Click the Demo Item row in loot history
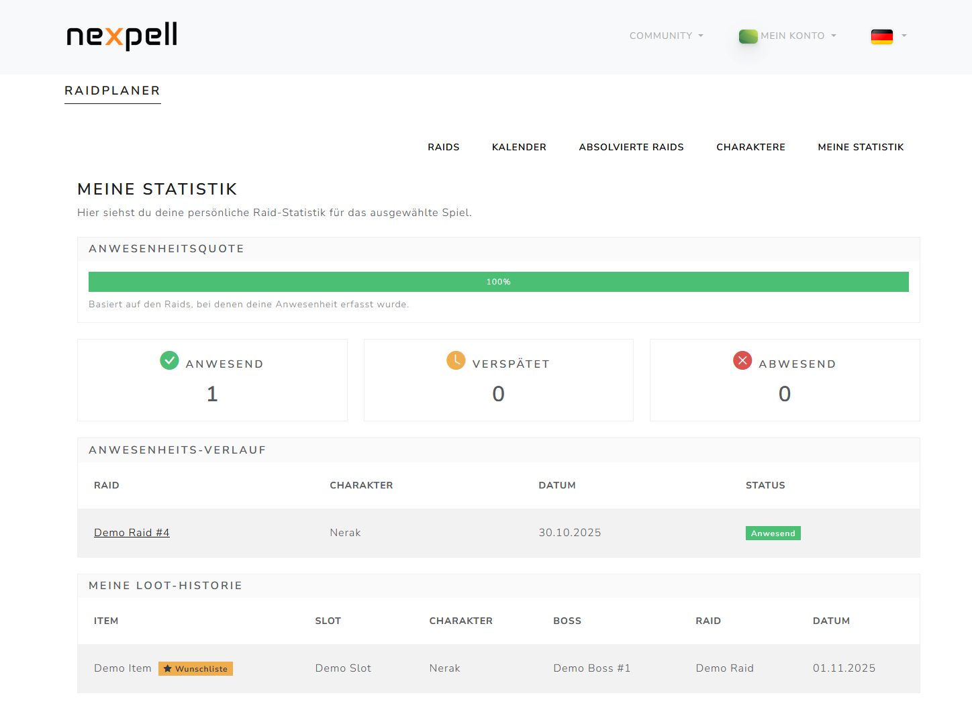The width and height of the screenshot is (972, 722). [x=122, y=668]
